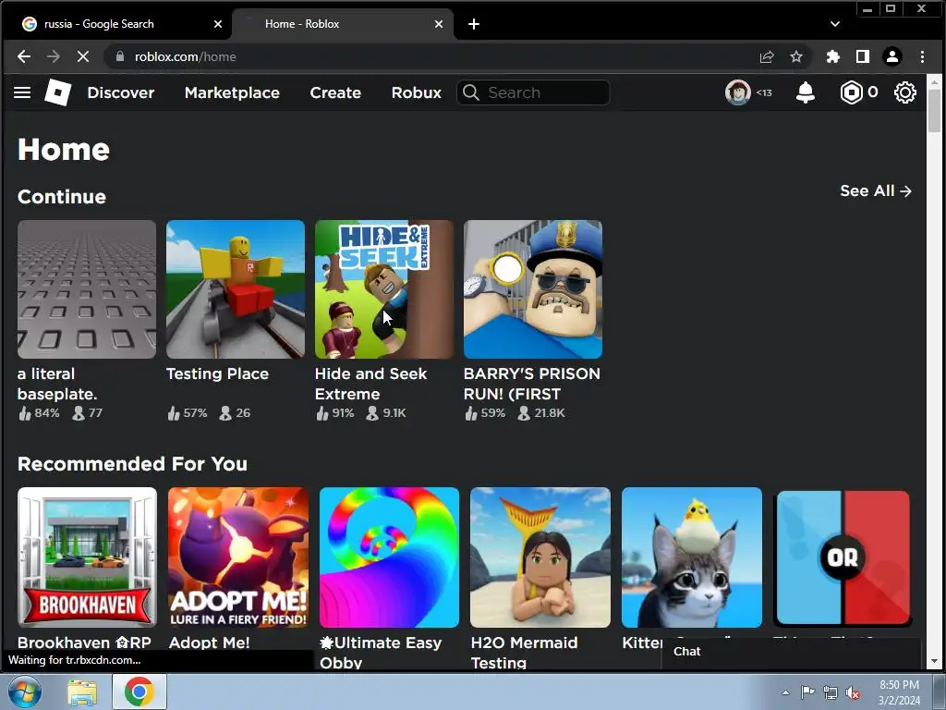
Task: Open the H2O Mermaid Testing thumbnail
Action: [540, 557]
